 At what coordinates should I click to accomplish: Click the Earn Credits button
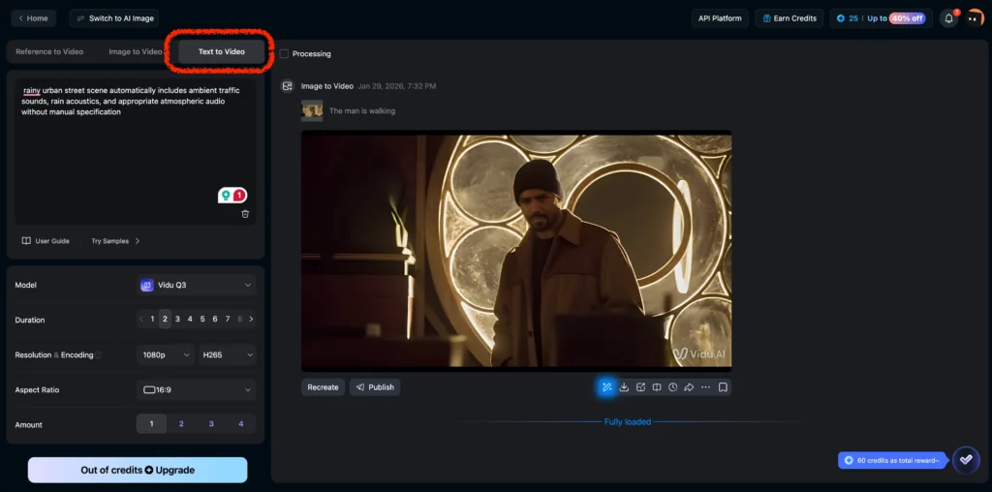coord(790,18)
